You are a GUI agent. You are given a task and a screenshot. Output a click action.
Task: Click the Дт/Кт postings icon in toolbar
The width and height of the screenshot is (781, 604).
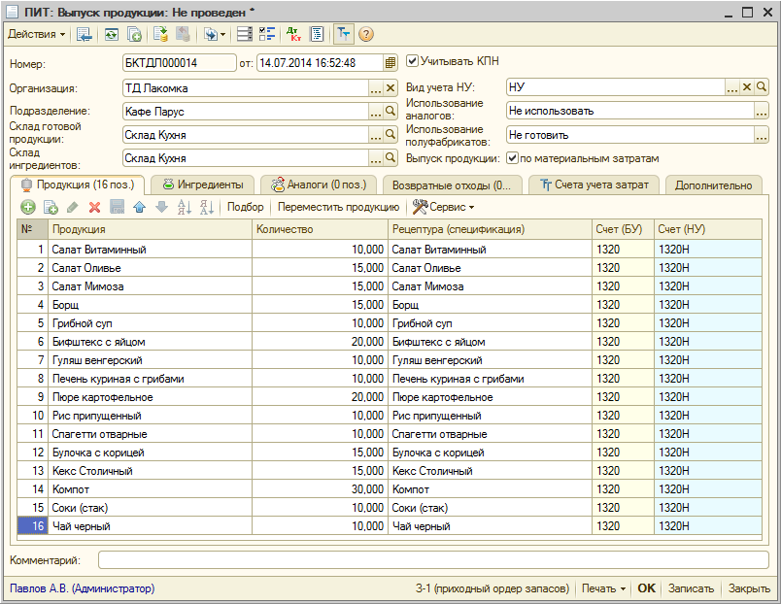(x=293, y=34)
